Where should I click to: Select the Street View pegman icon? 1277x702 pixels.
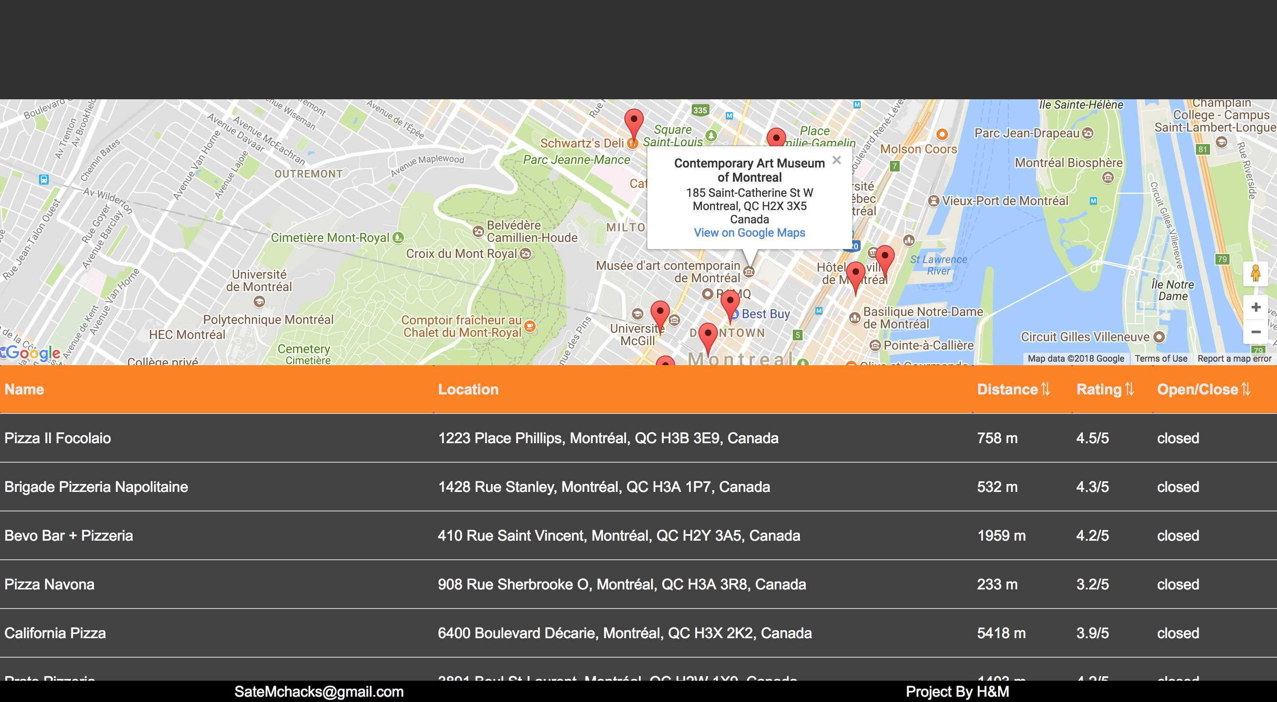point(1255,273)
